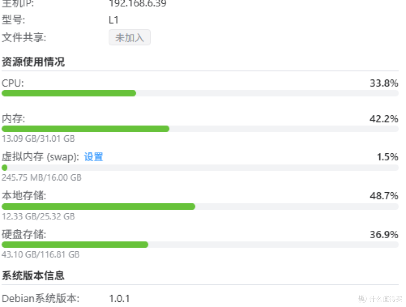Image resolution: width=406 pixels, height=307 pixels.
Task: Click the 资源使用情况 section header
Action: [33, 62]
